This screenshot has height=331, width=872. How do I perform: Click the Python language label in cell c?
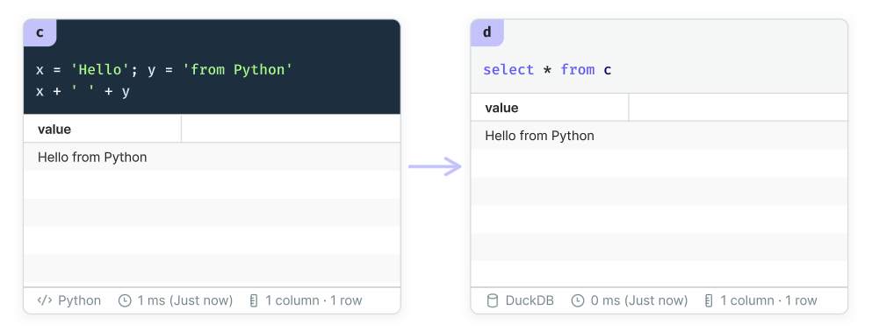80,300
